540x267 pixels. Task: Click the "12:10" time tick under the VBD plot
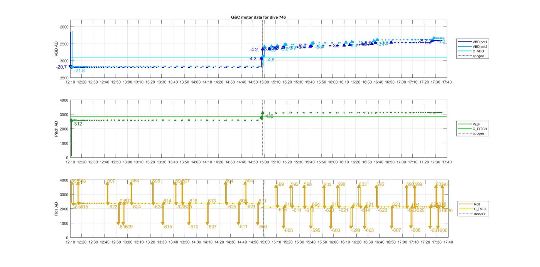70,82
